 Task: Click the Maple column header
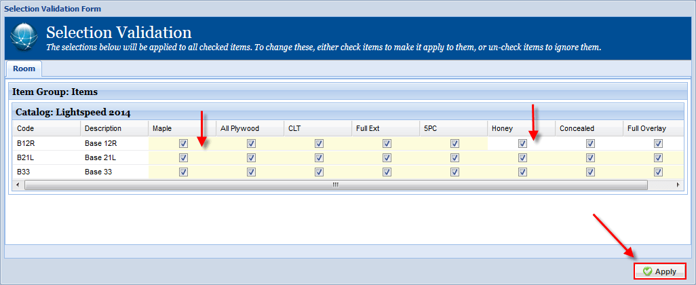coord(182,128)
